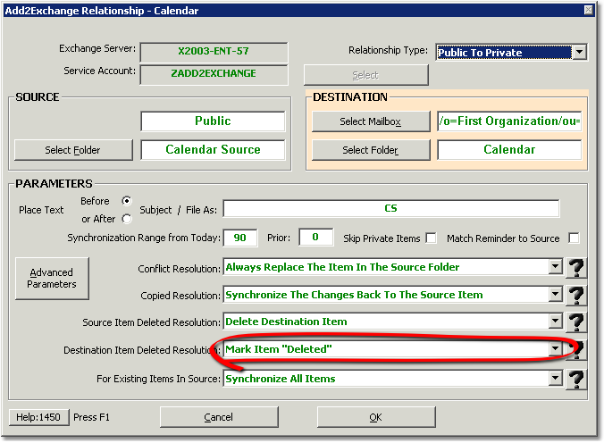This screenshot has width=604, height=443.
Task: Expand For Existing Items In Source dropdown
Action: tap(555, 379)
